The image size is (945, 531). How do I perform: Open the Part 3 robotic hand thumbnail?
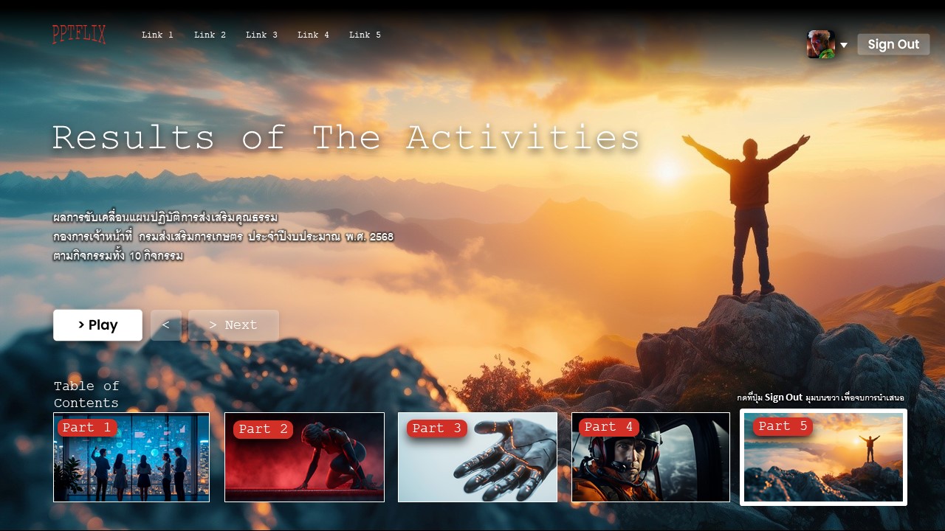(x=478, y=457)
